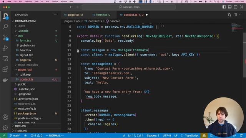
Task: Open the Manage gear icon
Action: click(5, 128)
